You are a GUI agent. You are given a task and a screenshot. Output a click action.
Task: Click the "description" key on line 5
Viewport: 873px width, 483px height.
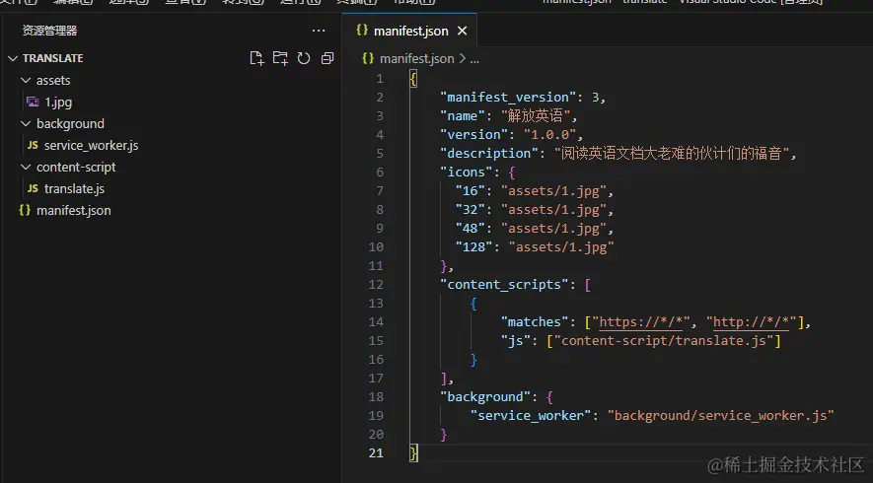tap(489, 154)
